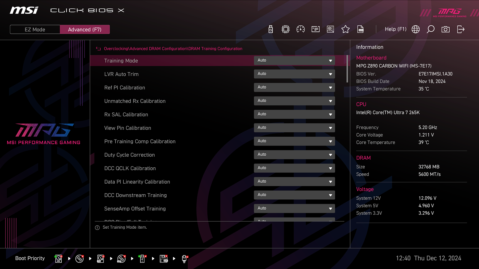Screen dimensions: 479x269
Task: Open the CPU chip icon
Action: point(286,29)
